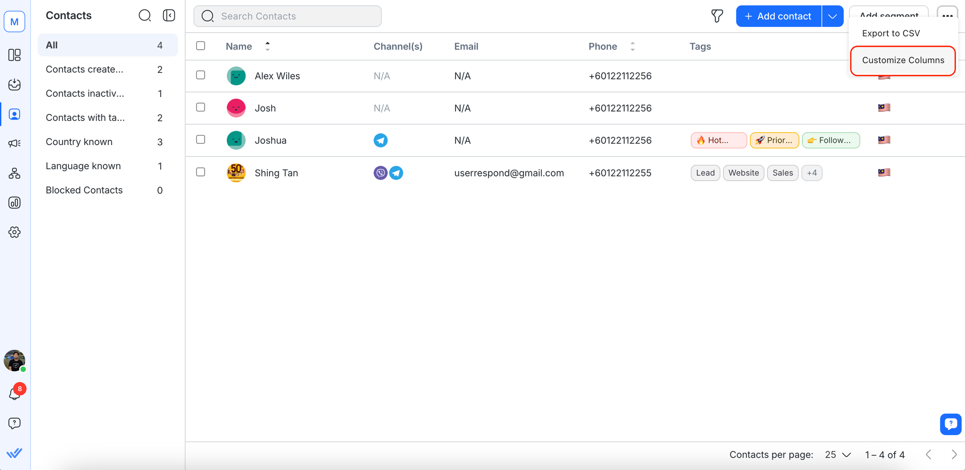Viewport: 965px width, 470px height.
Task: Expand the +4 hidden tags for Shing Tan
Action: point(812,173)
